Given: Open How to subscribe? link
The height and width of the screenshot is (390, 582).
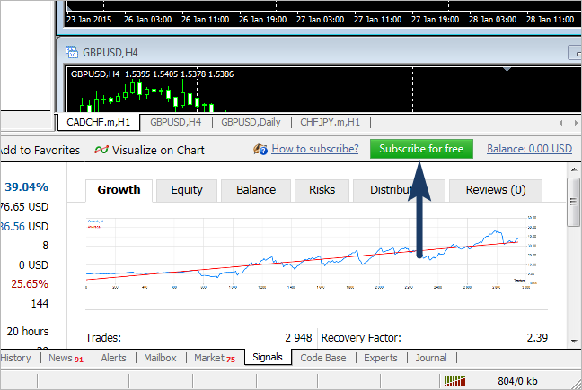Looking at the screenshot, I should 314,149.
